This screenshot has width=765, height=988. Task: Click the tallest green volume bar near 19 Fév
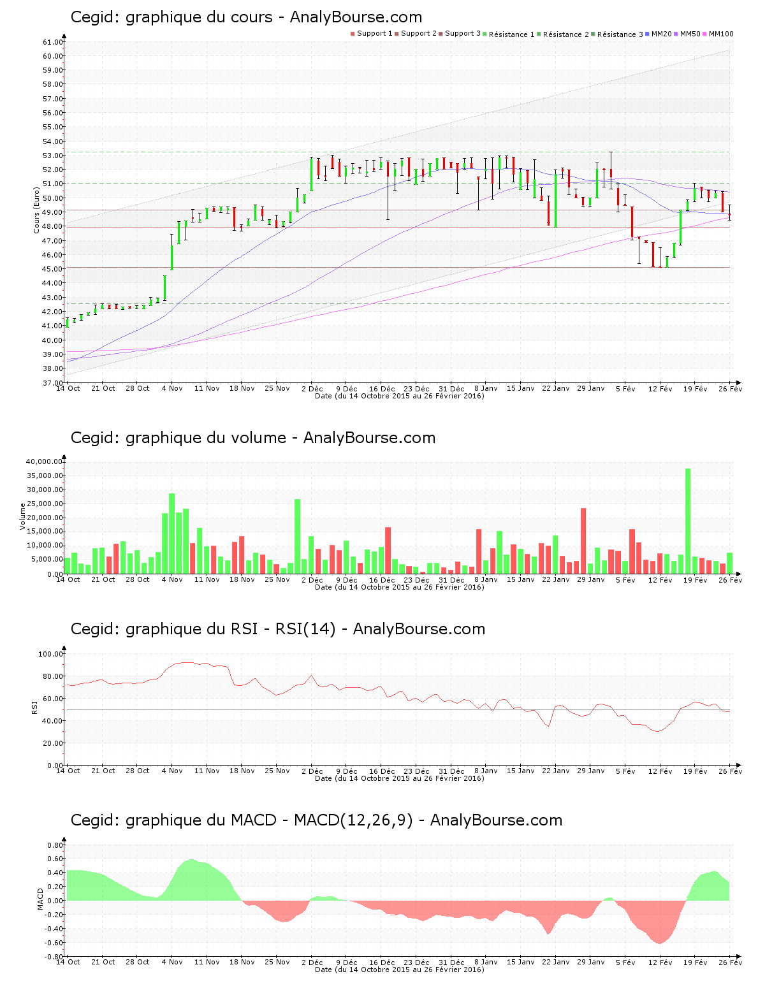pyautogui.click(x=688, y=521)
